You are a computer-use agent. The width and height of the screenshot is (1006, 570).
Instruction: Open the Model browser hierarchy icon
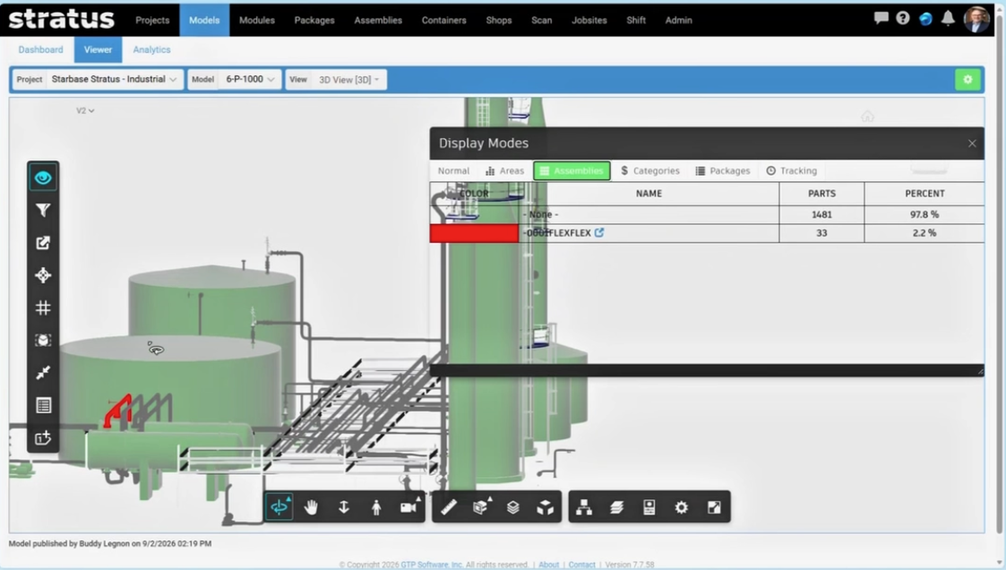coord(584,507)
